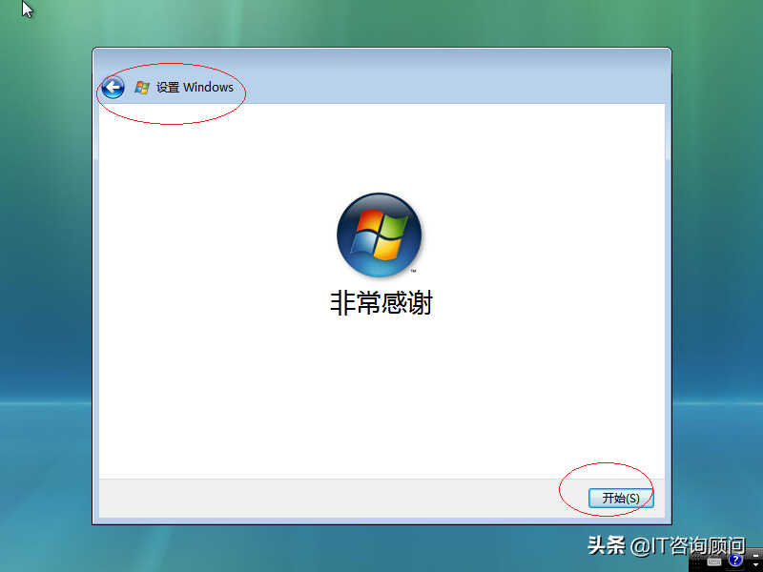Click the 非常感谢 heading text
763x572 pixels.
click(381, 303)
